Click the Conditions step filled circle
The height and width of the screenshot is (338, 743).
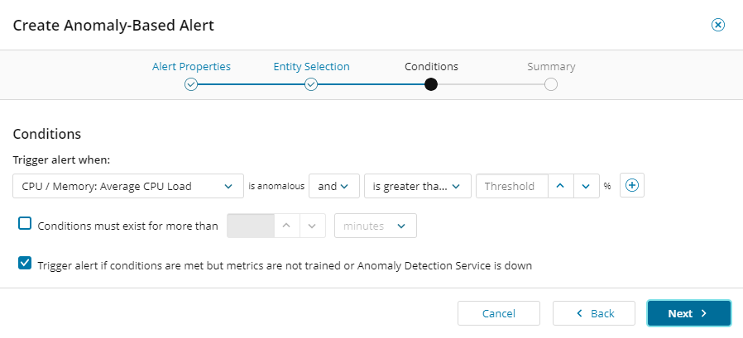(x=431, y=84)
